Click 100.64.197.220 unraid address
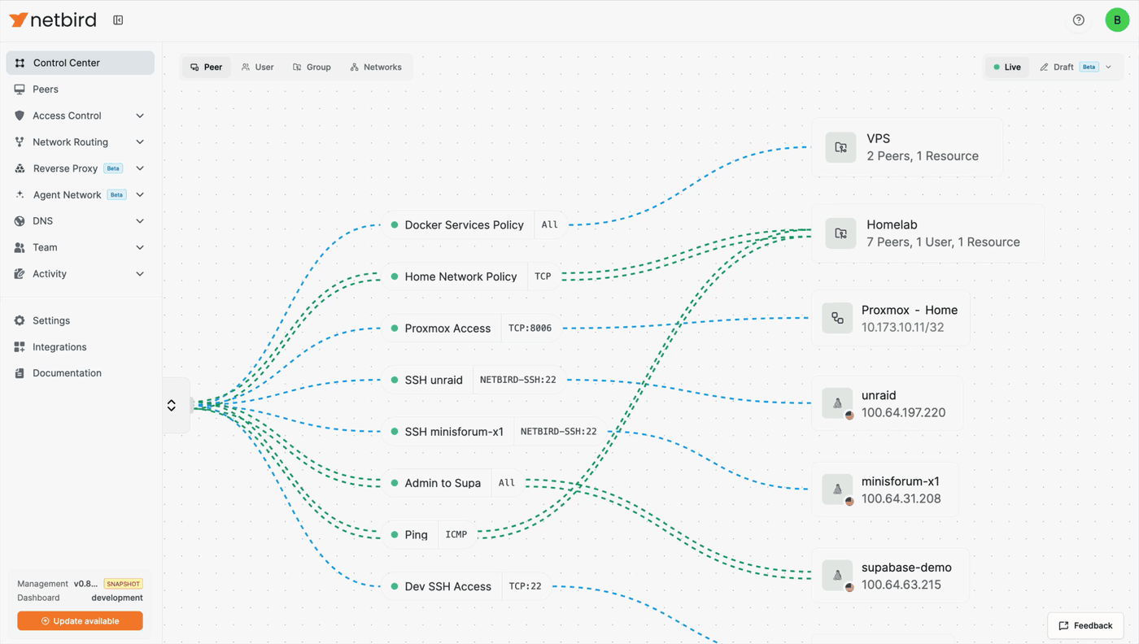 tap(903, 412)
